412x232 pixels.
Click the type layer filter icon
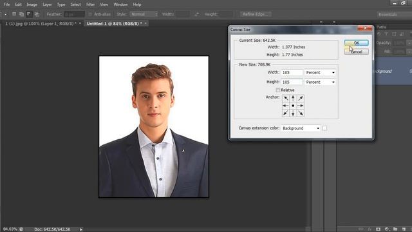[386, 34]
